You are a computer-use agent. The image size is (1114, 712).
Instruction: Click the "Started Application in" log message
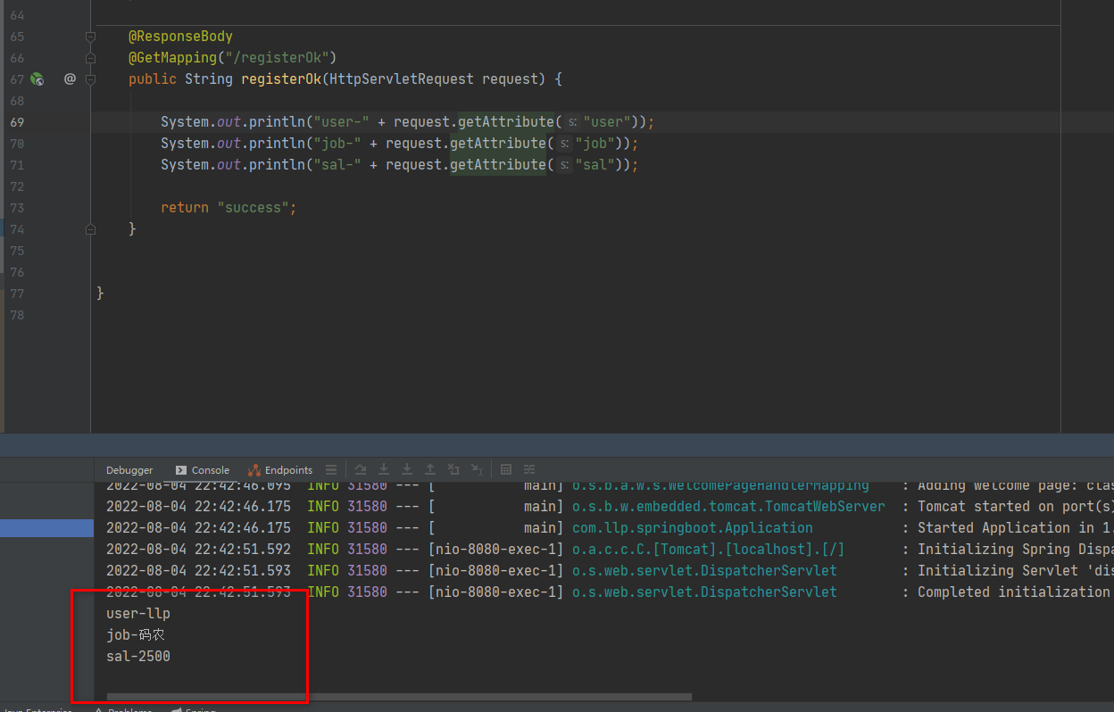pos(1016,528)
